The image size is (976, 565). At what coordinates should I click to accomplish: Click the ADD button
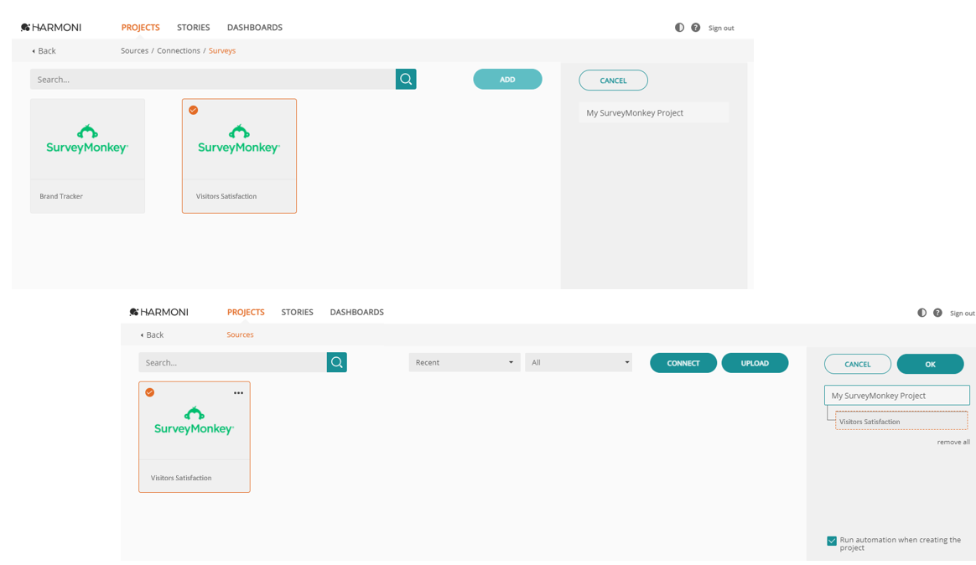(x=507, y=79)
